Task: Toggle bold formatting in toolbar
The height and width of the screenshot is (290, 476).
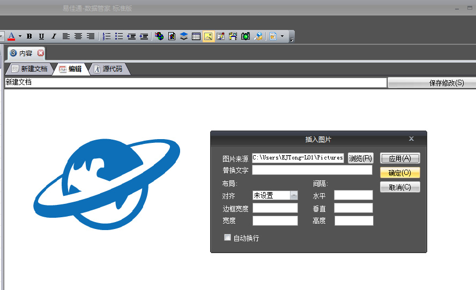Action: (29, 36)
